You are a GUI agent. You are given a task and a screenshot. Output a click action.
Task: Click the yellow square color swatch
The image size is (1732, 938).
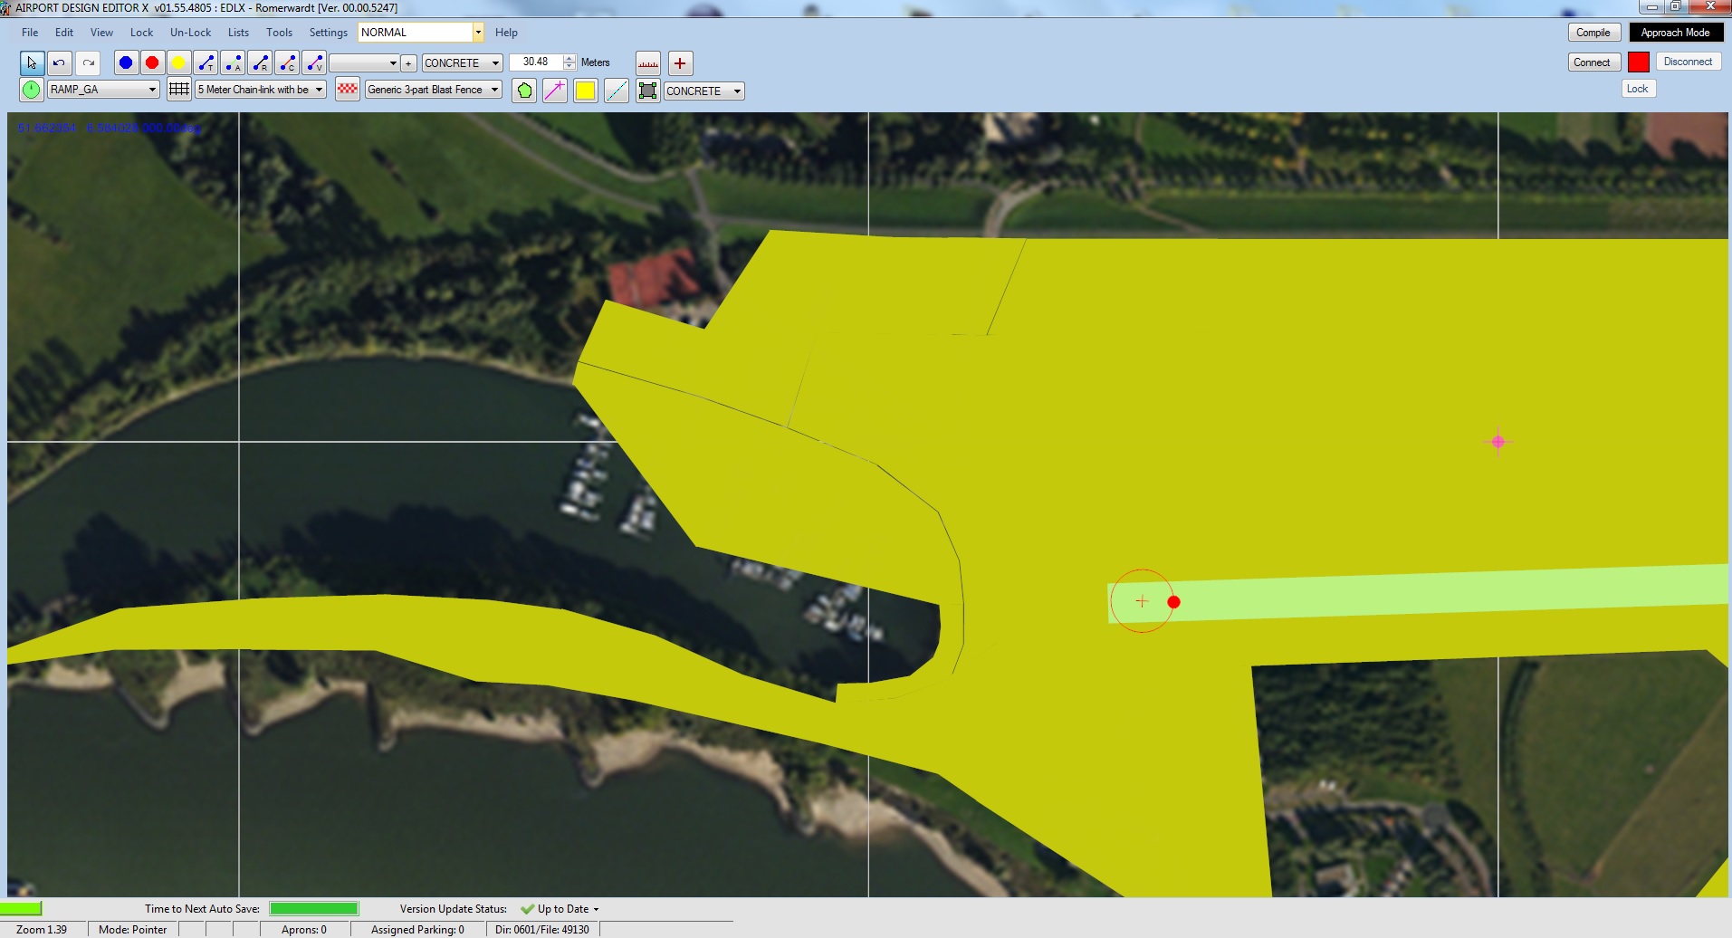click(586, 91)
